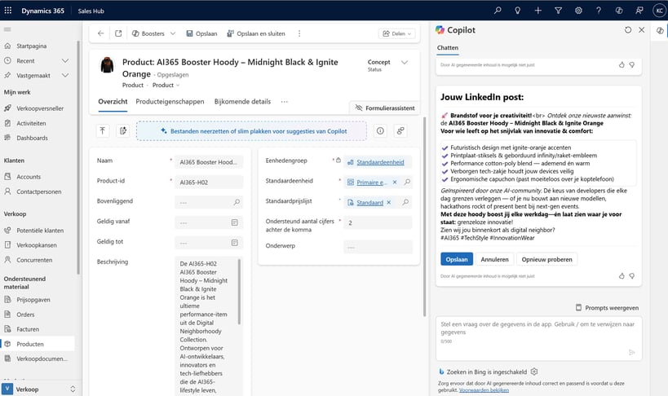Click the decimal places field showing 2
Screen dimensions: 668x396
tap(378, 222)
